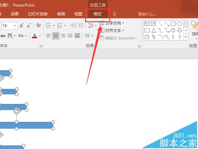Select the Scribble shape tool
The image size is (198, 149).
(x=154, y=37)
